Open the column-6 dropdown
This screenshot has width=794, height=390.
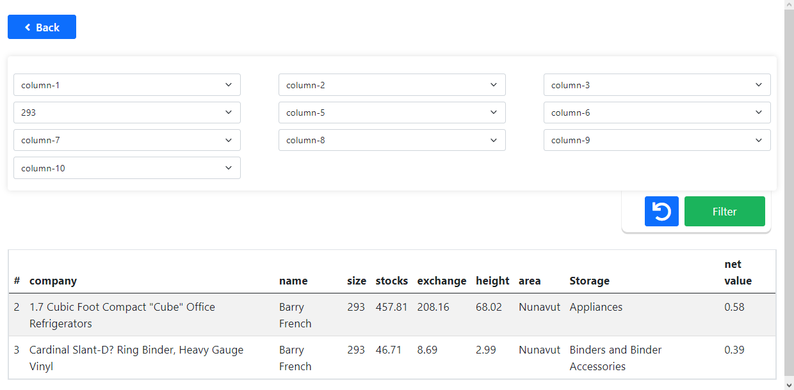tap(656, 112)
